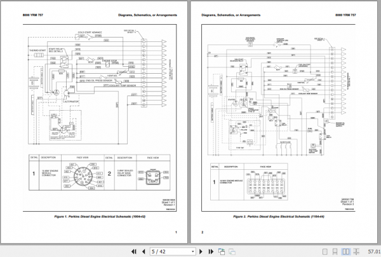Click the previous view navigation icon
This screenshot has width=381, height=257.
coord(222,251)
